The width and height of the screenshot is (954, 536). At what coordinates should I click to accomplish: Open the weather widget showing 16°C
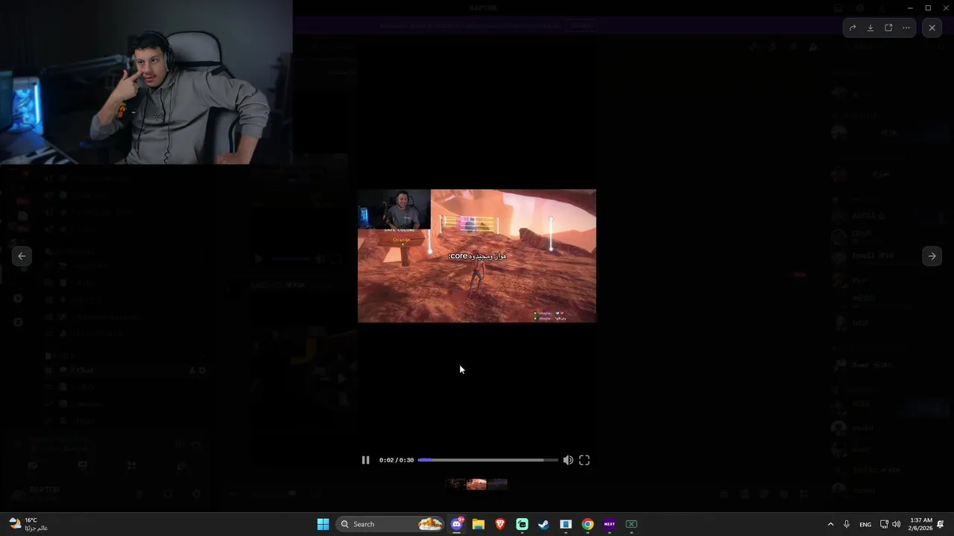[28, 524]
